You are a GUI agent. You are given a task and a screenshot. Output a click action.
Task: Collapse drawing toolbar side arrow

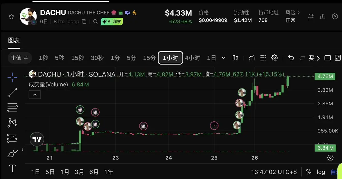pos(23,150)
